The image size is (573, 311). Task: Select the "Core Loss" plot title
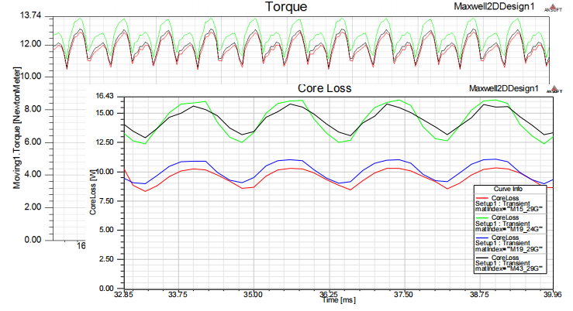[325, 88]
